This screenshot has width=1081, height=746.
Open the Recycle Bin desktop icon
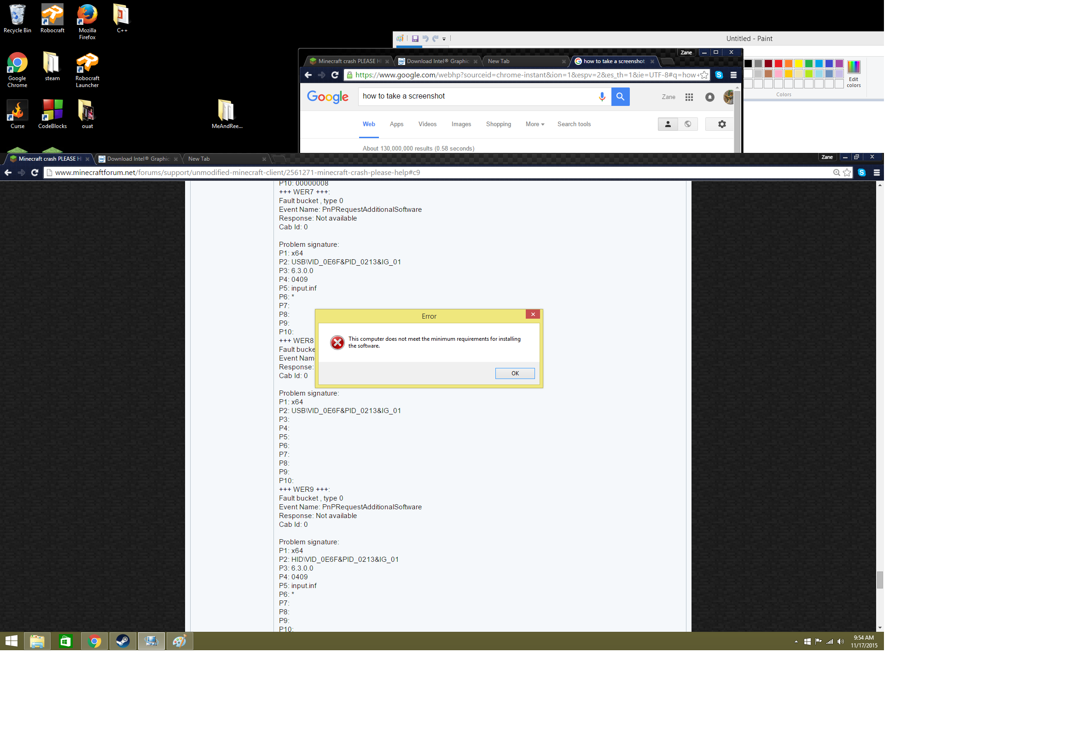click(17, 19)
